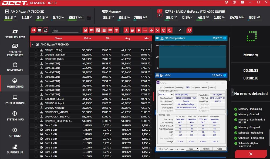Collapse the AMD Ryzen 7 7800X3D tree group
This screenshot has width=270, height=159.
click(x=33, y=44)
